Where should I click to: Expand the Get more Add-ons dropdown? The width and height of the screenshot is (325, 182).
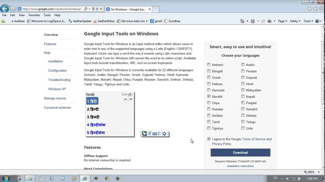(147, 21)
